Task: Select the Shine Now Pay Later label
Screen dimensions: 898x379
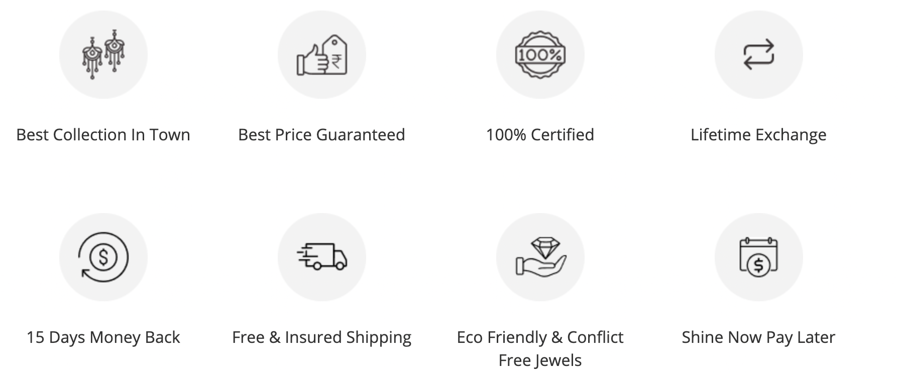Action: pyautogui.click(x=758, y=337)
